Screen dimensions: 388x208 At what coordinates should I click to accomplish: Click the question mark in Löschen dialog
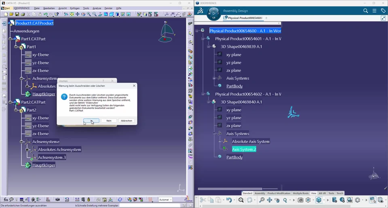coord(103,81)
